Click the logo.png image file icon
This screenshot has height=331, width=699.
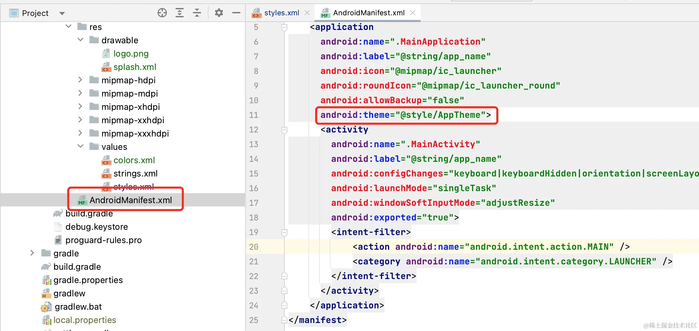click(106, 54)
